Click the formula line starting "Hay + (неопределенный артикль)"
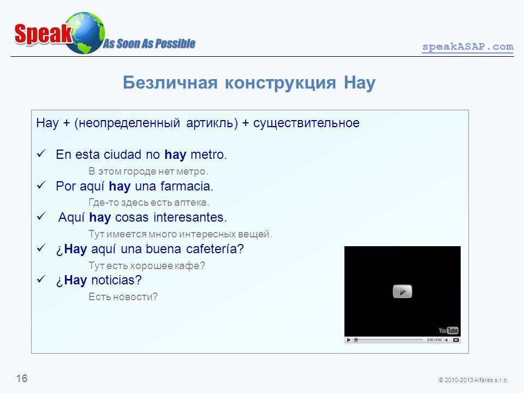Viewport: 524px width, 393px height. [x=198, y=123]
